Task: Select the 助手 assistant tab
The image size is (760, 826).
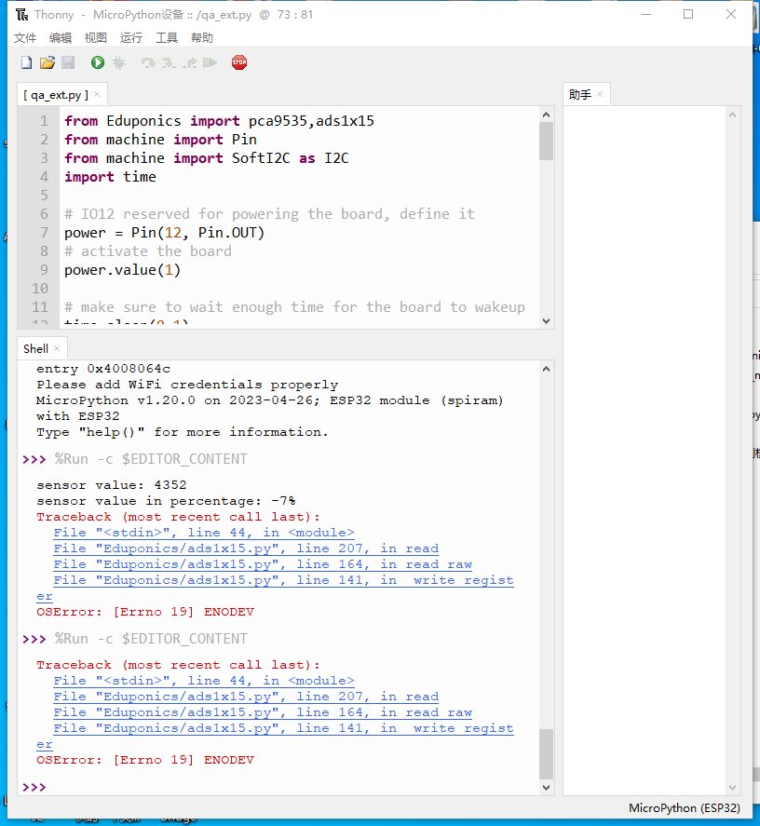Action: tap(580, 95)
